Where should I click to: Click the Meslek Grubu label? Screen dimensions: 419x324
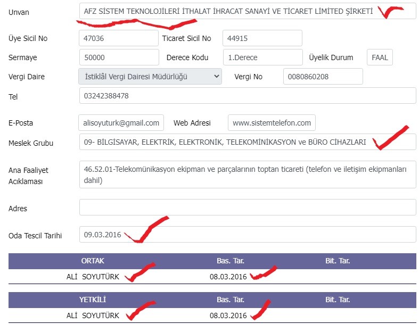[31, 144]
